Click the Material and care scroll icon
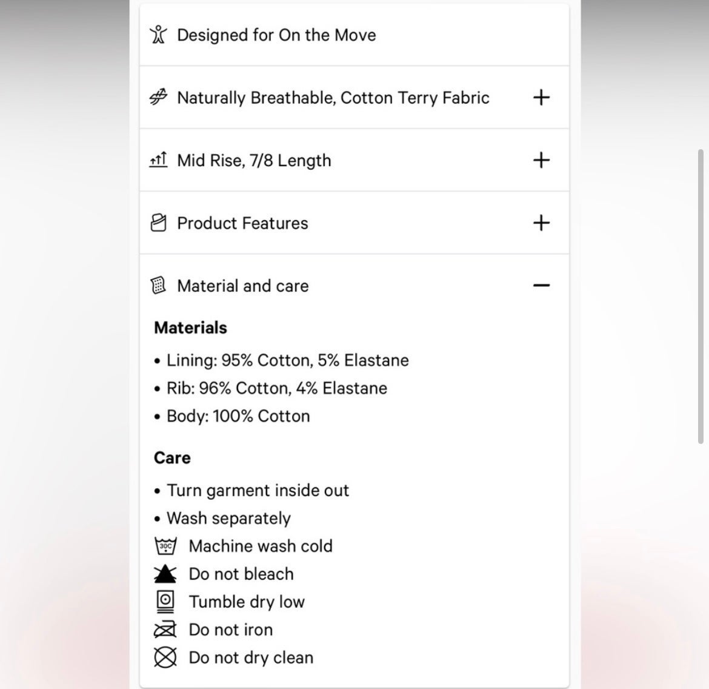 158,285
